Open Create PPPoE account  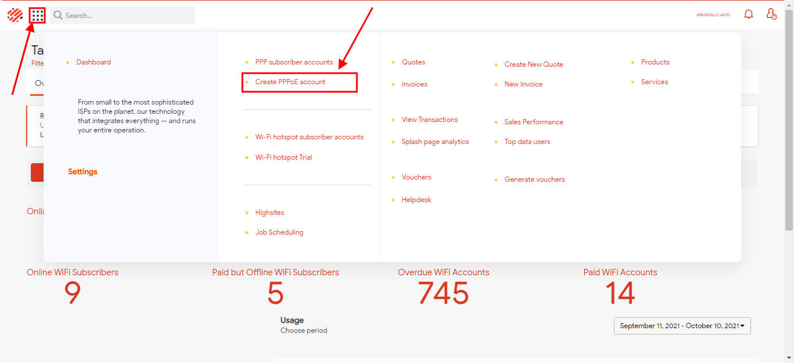290,82
